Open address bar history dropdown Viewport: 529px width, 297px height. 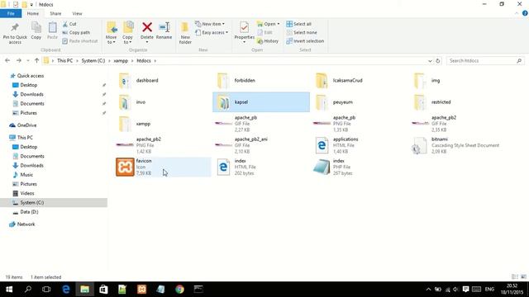click(430, 61)
